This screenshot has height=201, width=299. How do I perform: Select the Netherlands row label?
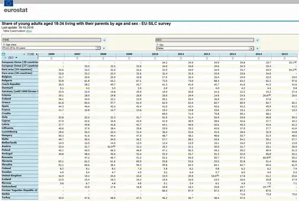(9, 142)
